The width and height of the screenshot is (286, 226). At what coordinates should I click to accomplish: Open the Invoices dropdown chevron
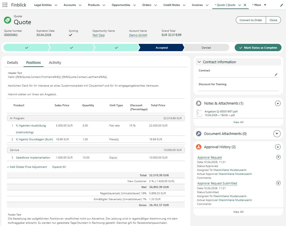click(x=207, y=5)
